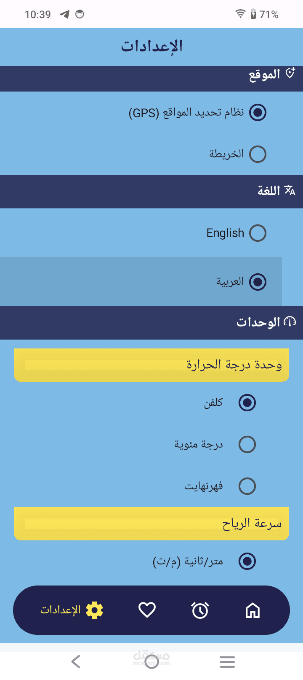Image resolution: width=303 pixels, height=680 pixels.
Task: Tap the location pin icon beside الموقع
Action: (x=290, y=73)
